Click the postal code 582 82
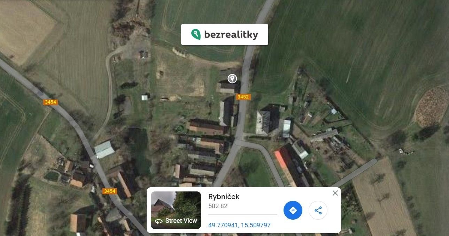449x236 pixels. [x=218, y=206]
